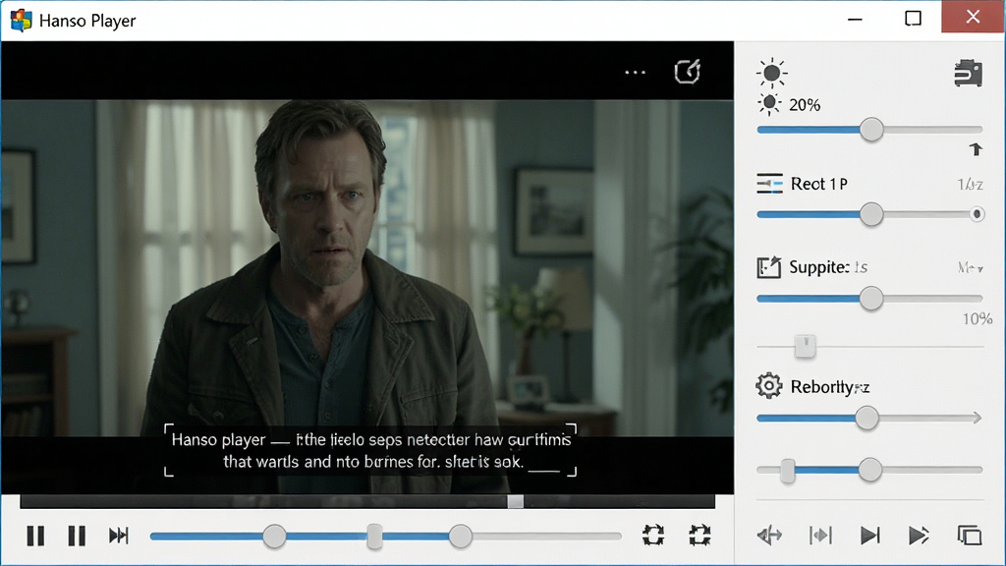Maximize the Hanso Player window
This screenshot has height=566, width=1006.
(x=913, y=19)
